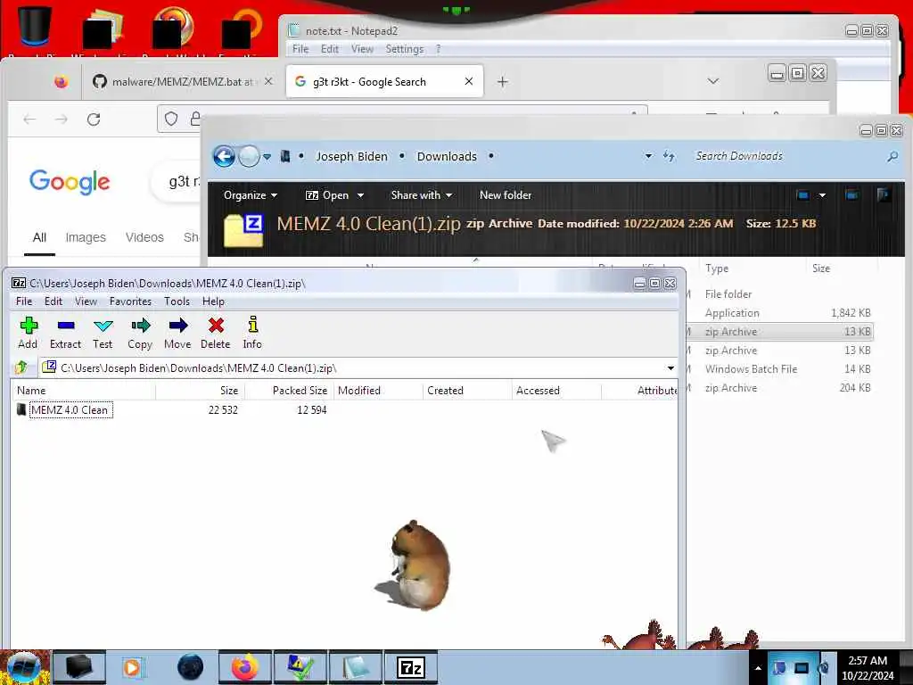Viewport: 913px width, 685px height.
Task: Select the 204 KB zip Archive row
Action: [780, 387]
